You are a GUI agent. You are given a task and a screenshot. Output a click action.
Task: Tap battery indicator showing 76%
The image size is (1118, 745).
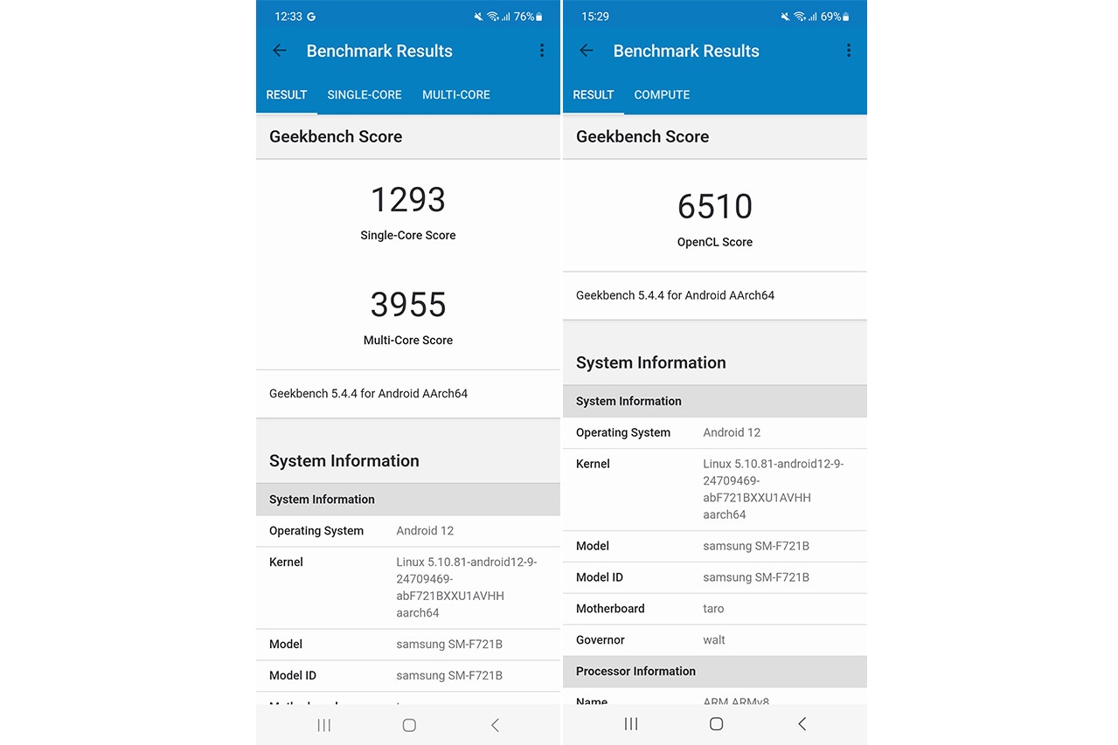[x=528, y=17]
